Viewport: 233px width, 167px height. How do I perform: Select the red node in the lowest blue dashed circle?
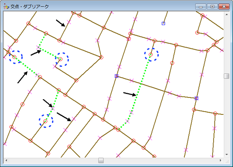[45, 121]
